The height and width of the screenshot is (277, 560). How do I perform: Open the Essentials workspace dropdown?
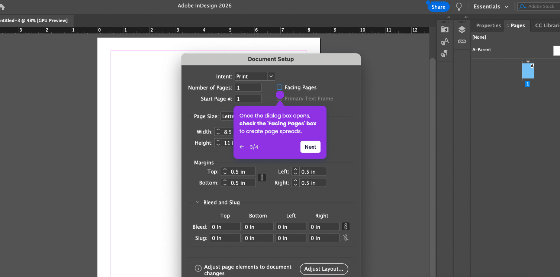491,7
